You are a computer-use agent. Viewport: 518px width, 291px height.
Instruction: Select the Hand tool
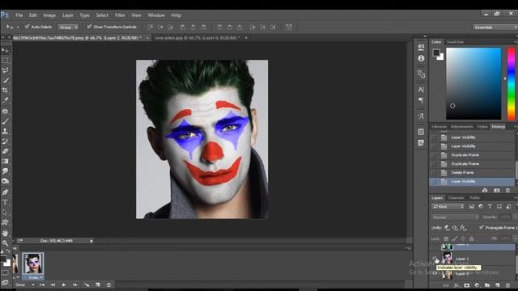tap(5, 233)
